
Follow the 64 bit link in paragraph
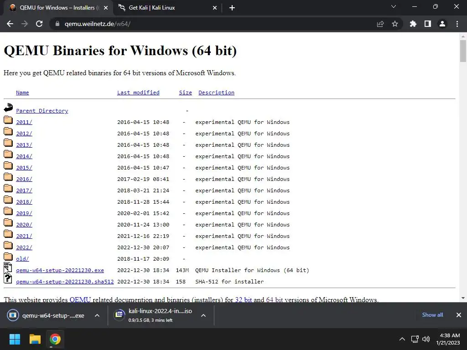[274, 299]
